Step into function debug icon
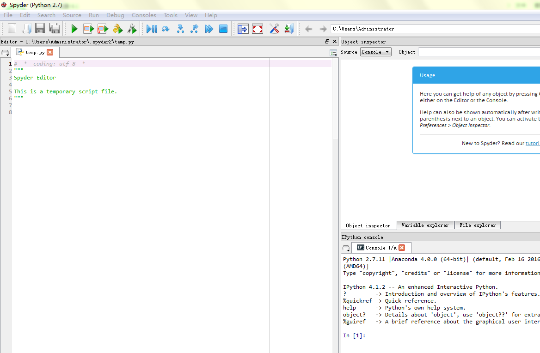 (x=180, y=29)
